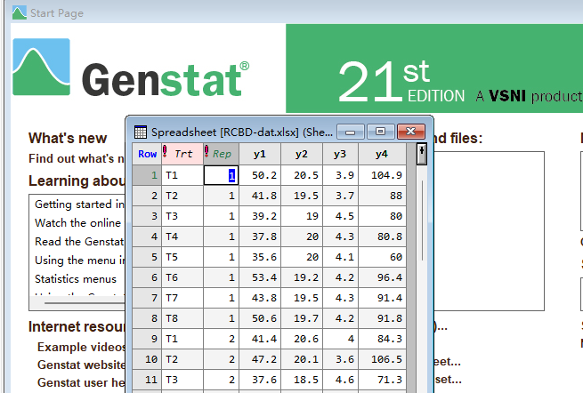Select row number 1 header
Viewport: 583px width, 393px height.
pos(147,175)
